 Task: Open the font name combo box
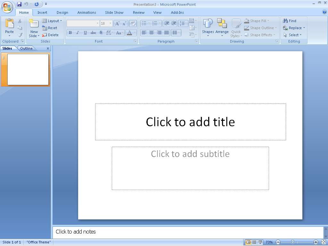83,23
